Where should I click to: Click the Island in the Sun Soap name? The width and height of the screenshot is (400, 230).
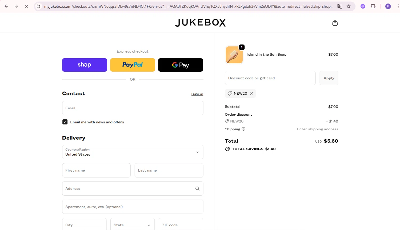(267, 55)
